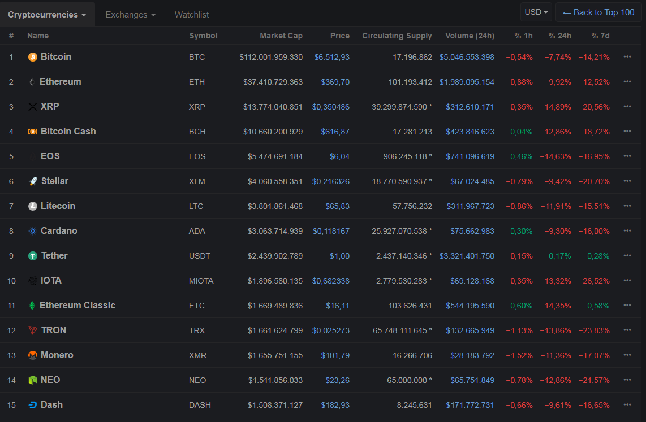Open the more options menu for Litecoin
This screenshot has height=422, width=646.
[627, 206]
